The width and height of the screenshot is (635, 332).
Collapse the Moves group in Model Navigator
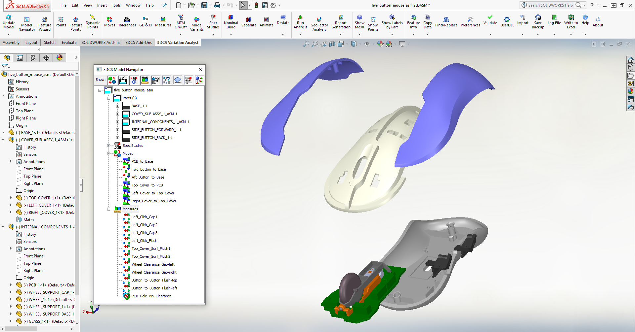point(109,153)
